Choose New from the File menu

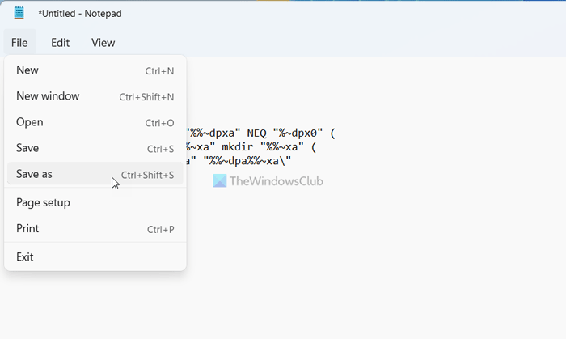pyautogui.click(x=27, y=70)
